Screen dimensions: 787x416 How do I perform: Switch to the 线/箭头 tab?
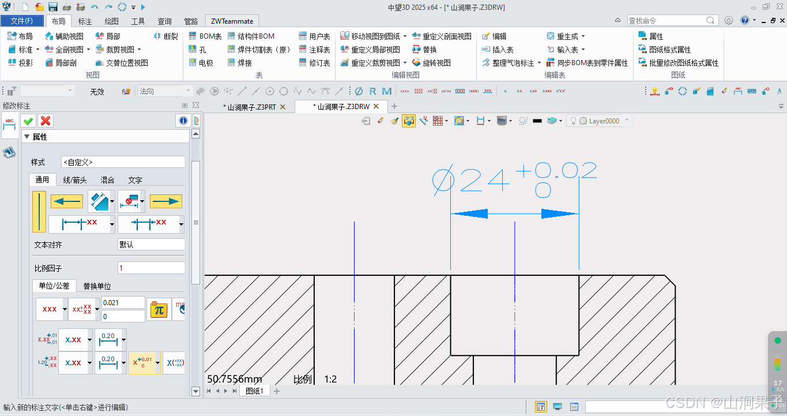[x=76, y=180]
